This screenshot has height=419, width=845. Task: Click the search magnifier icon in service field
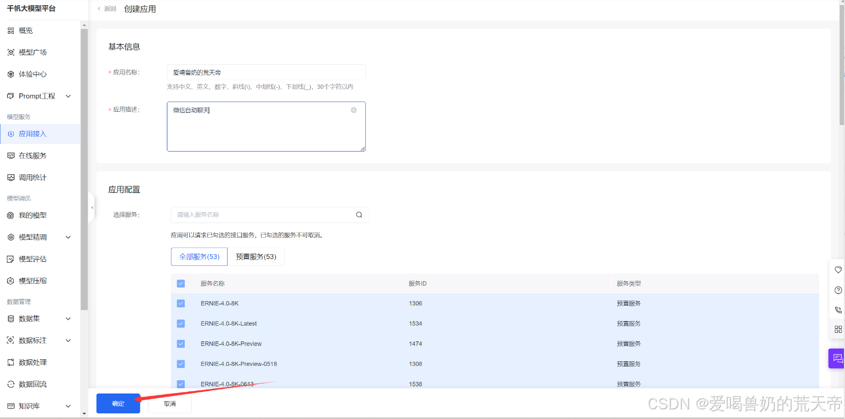(x=359, y=215)
